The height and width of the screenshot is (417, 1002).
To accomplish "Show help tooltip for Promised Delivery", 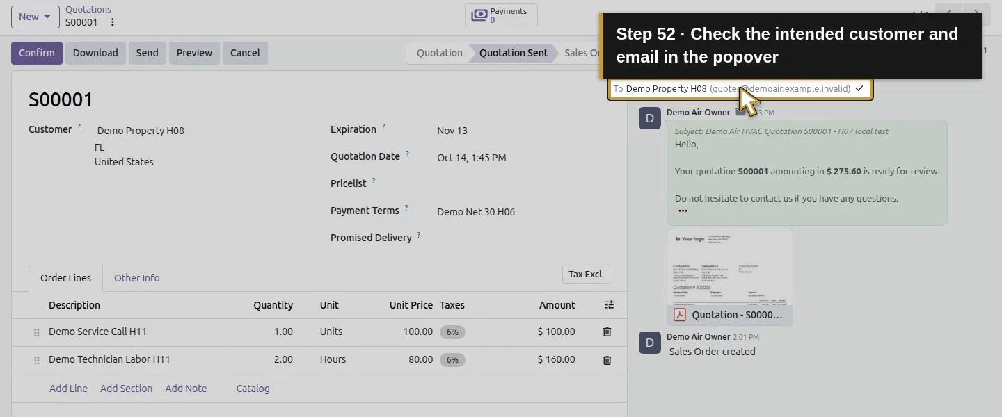I will point(419,236).
